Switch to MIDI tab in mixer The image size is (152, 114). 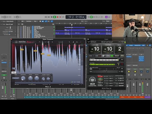point(143,45)
